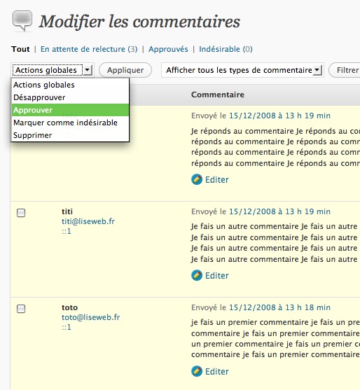Pick the Actions globales list entry
Screen dimensions: 360x390
[x=71, y=85]
